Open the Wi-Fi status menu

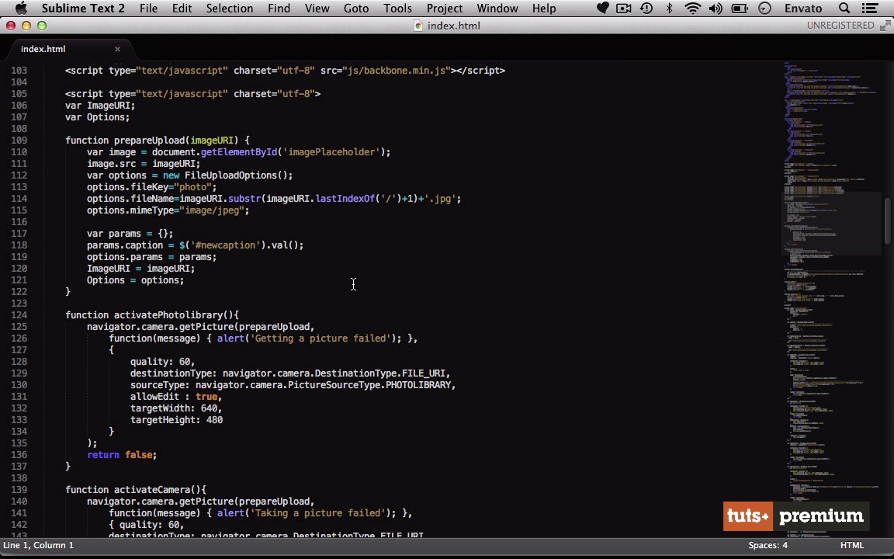(x=692, y=8)
